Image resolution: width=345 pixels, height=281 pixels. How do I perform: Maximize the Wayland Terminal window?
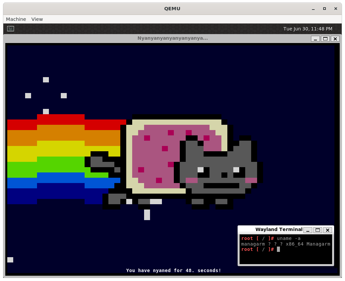(318, 230)
